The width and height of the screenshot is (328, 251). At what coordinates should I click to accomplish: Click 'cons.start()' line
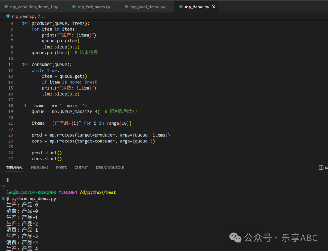click(47, 159)
